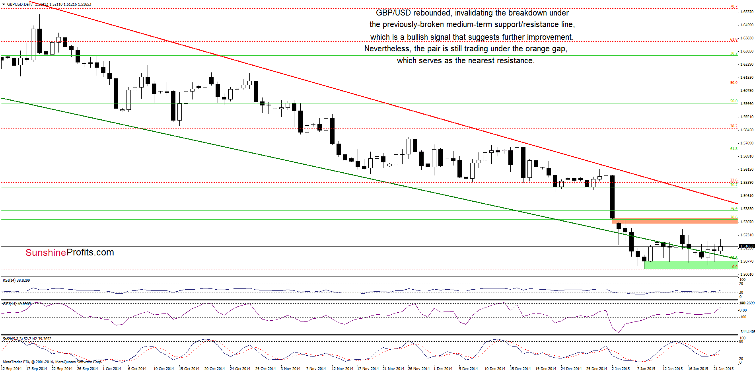
Task: Click the GBPUSD,Daily chart title
Action: [20, 4]
